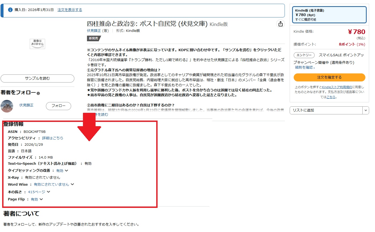
Task: Click the author avatar with Mt. Fuji
Action: (7, 106)
